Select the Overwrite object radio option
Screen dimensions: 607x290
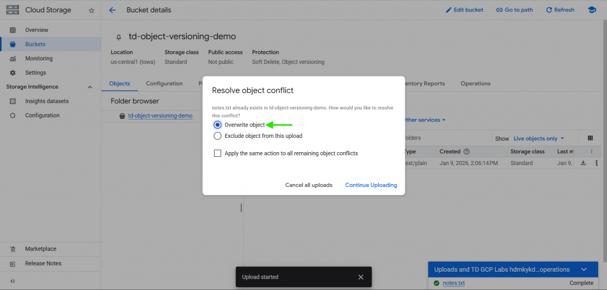pos(218,125)
